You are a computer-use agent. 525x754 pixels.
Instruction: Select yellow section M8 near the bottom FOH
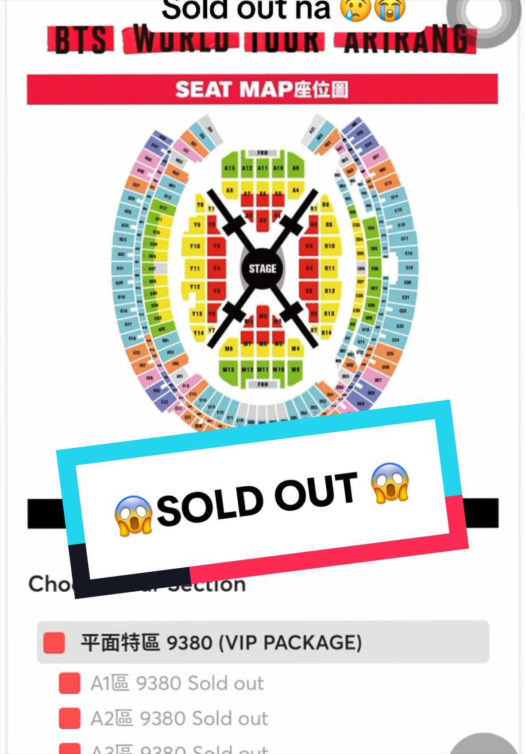coord(229,348)
